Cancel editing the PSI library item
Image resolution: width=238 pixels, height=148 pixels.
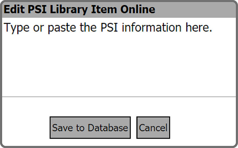click(153, 128)
